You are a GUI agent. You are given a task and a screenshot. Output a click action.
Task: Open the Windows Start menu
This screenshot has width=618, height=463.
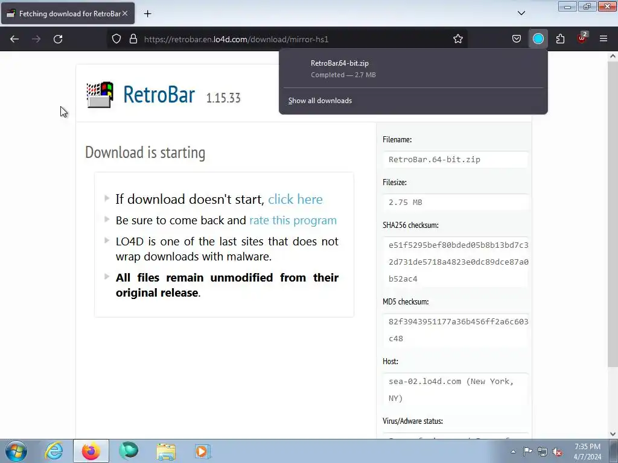coord(16,451)
